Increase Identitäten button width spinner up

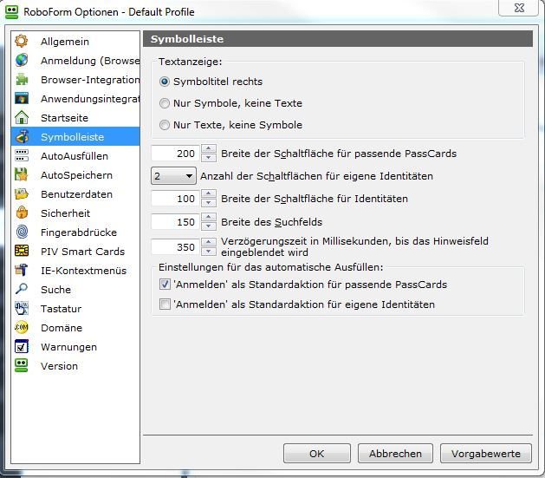click(x=209, y=193)
